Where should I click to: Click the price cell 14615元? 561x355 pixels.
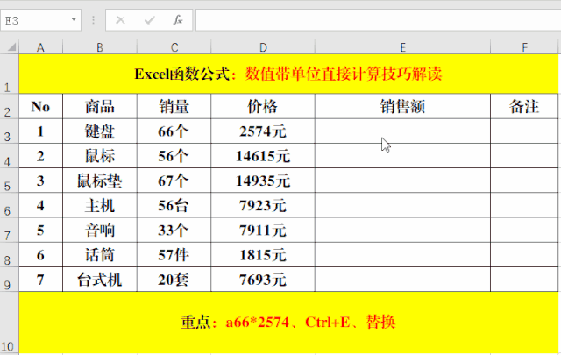point(263,157)
